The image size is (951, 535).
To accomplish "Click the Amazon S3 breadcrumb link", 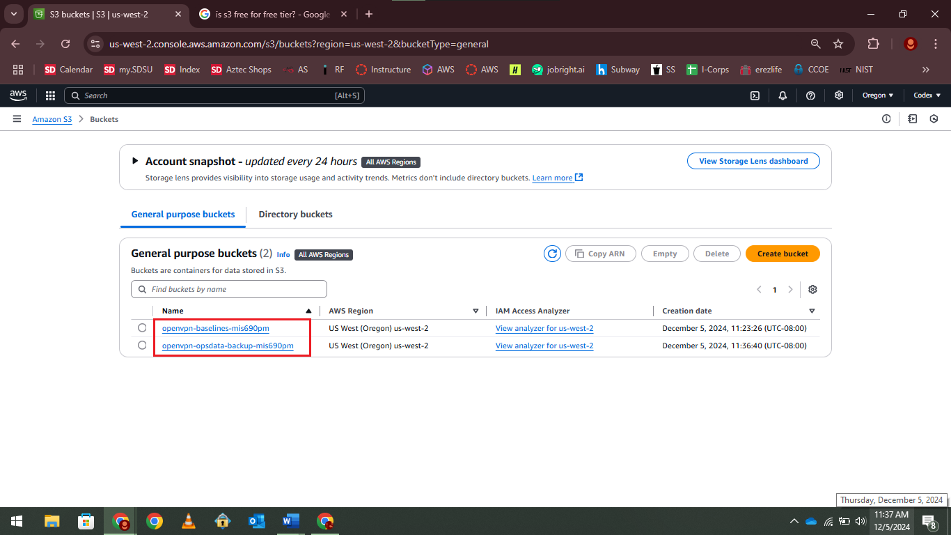I will [52, 119].
